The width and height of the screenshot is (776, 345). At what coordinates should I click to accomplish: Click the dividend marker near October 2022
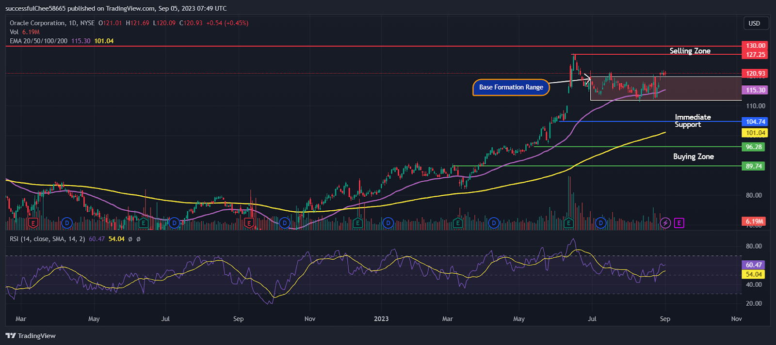click(x=285, y=223)
